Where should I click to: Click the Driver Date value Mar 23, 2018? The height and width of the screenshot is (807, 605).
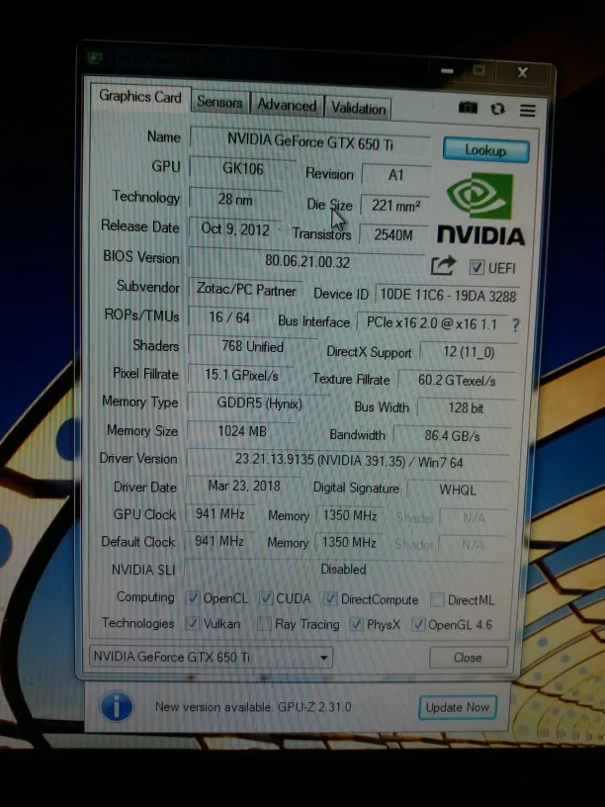pyautogui.click(x=244, y=486)
